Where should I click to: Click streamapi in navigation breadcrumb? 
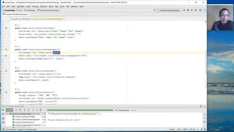pos(30,10)
